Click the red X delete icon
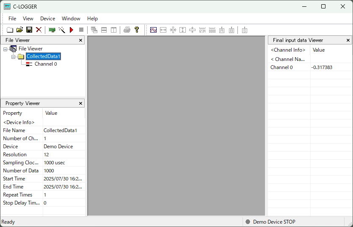The width and height of the screenshot is (353, 227). click(x=39, y=30)
